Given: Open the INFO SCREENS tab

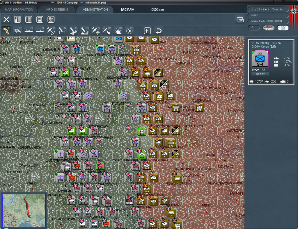Looking at the screenshot, I should (x=57, y=10).
